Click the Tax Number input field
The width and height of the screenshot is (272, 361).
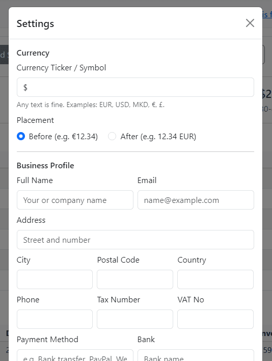(135, 319)
